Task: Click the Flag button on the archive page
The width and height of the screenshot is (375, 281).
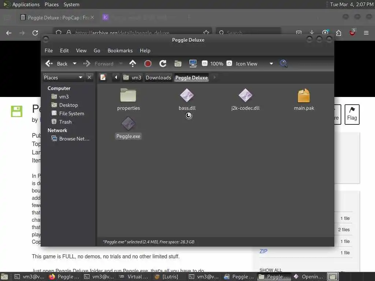Action: [352, 114]
